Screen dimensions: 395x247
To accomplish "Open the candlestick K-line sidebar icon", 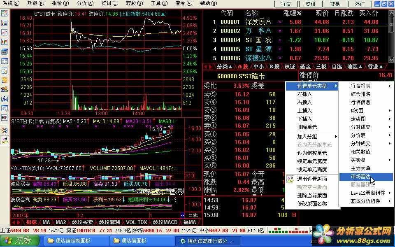I will tap(4, 42).
